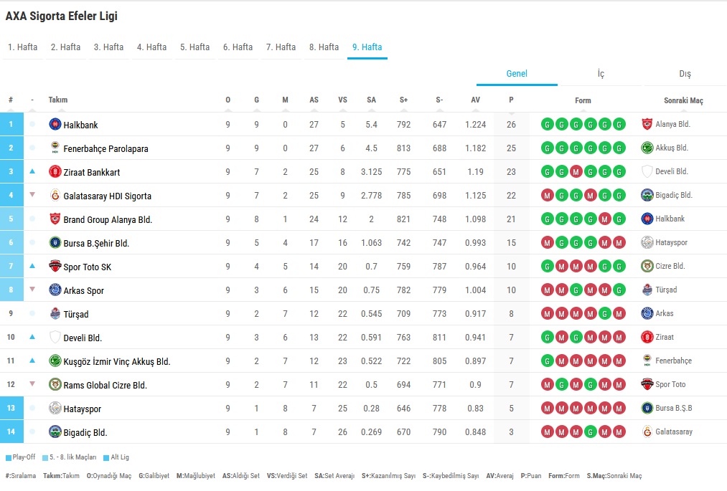Click Hatayspor team logo in Takım column

[x=55, y=408]
